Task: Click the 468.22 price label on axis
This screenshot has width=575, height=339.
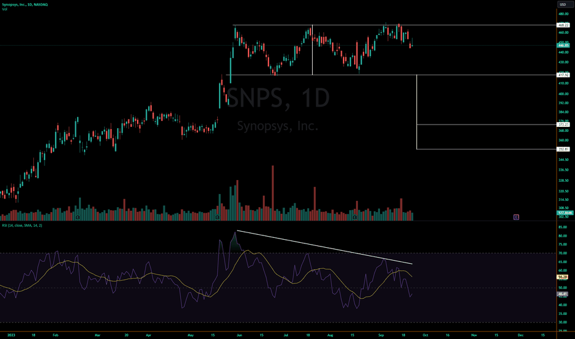Action: (563, 25)
